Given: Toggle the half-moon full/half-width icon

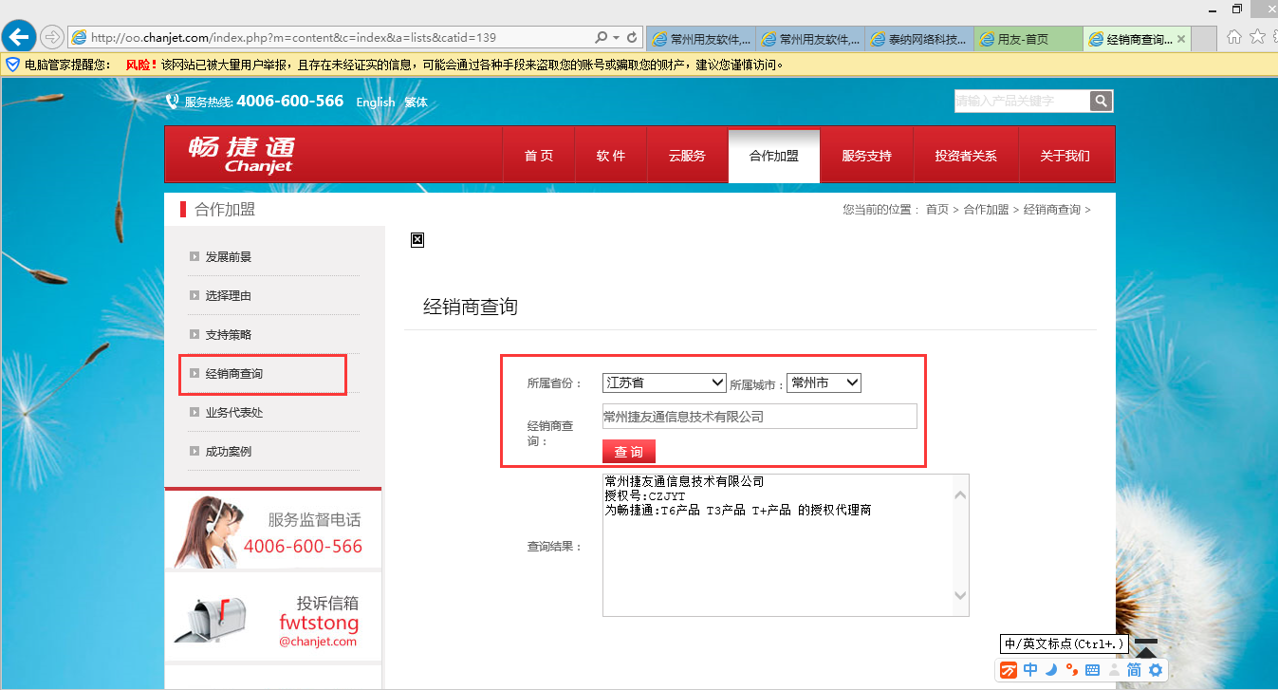Looking at the screenshot, I should click(1051, 670).
